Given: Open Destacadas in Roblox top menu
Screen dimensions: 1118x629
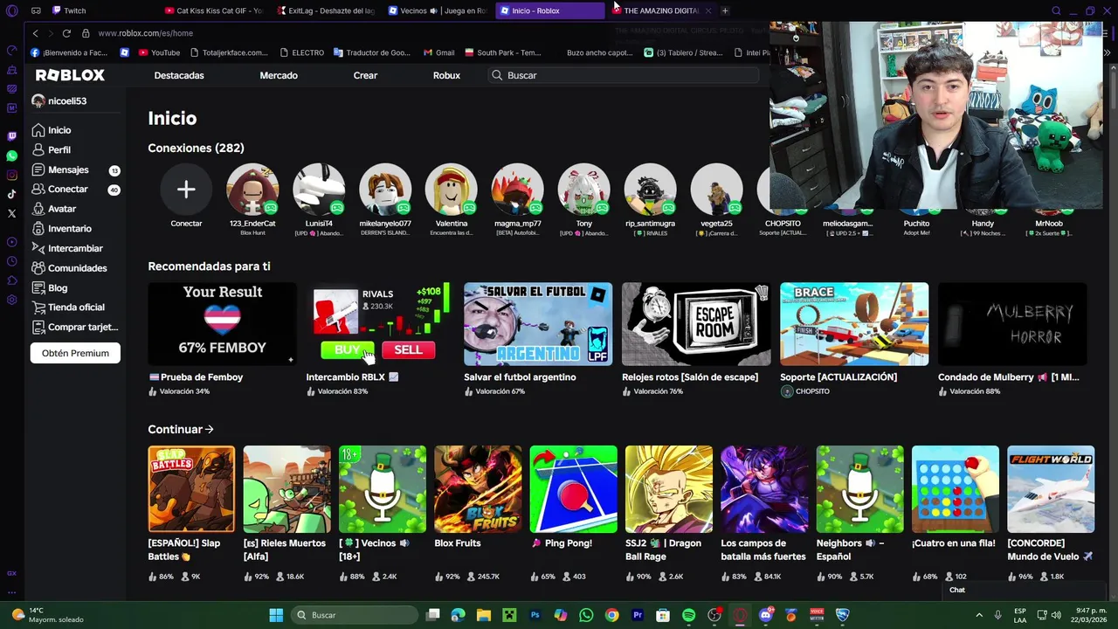Looking at the screenshot, I should pos(179,75).
